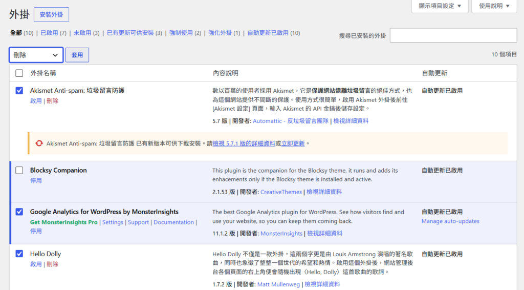Open MonsterInsights developer link
The image size is (524, 290).
281,234
